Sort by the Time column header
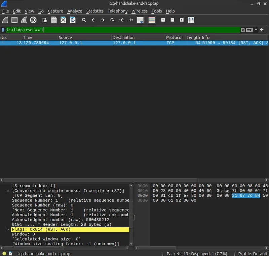 (40, 37)
